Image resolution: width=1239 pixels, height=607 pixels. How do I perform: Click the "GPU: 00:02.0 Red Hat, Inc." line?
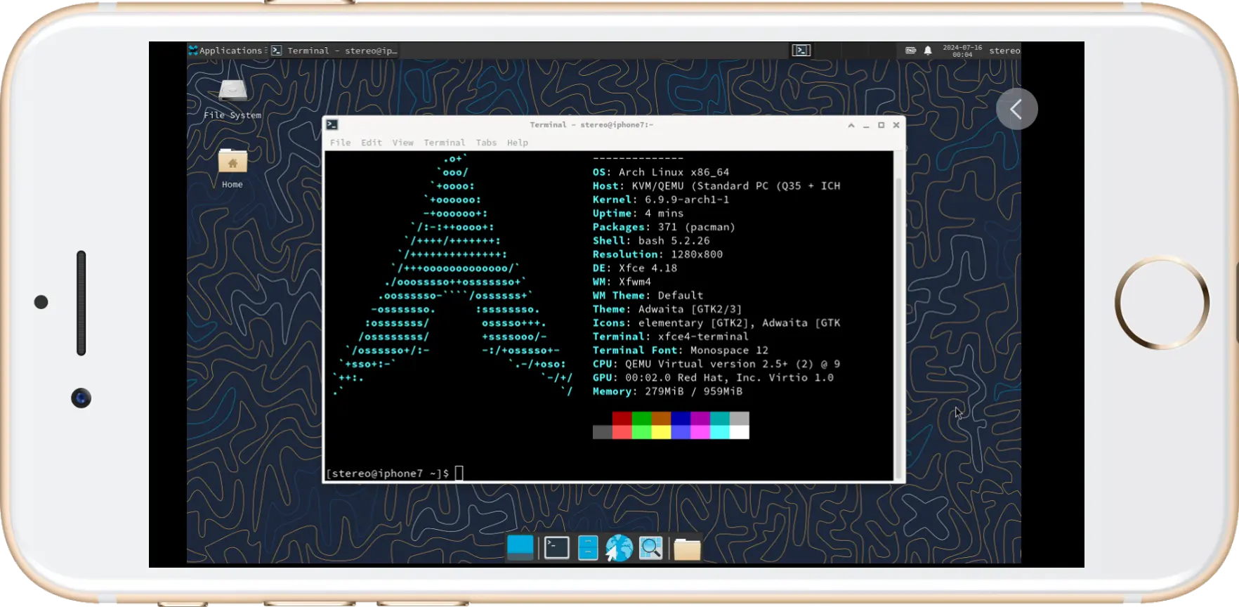coord(714,378)
